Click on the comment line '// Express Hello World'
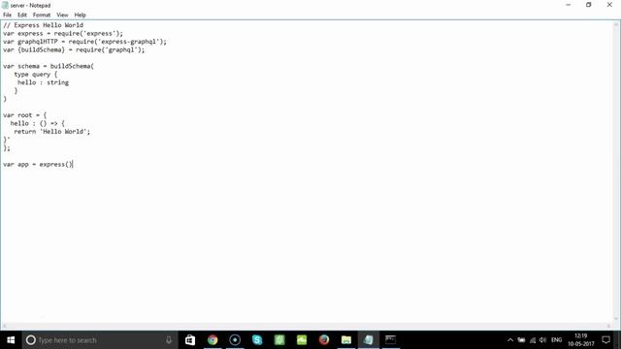This screenshot has height=349, width=621. pos(43,25)
